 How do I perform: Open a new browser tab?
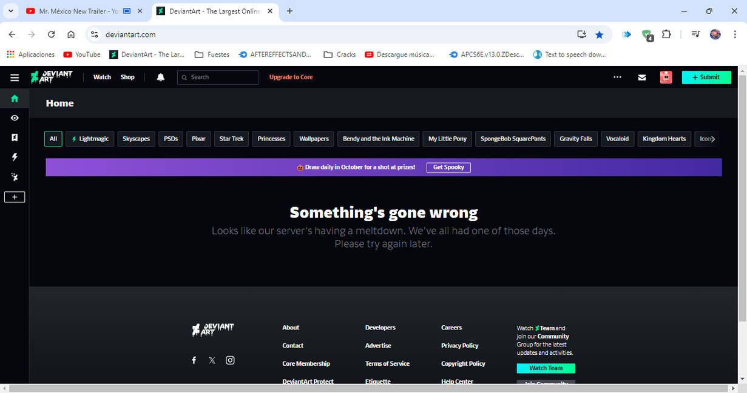coord(289,11)
